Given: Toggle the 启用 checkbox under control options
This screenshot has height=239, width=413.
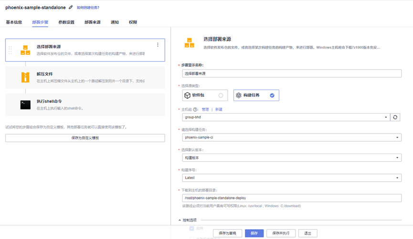Looking at the screenshot, I should coord(192,228).
